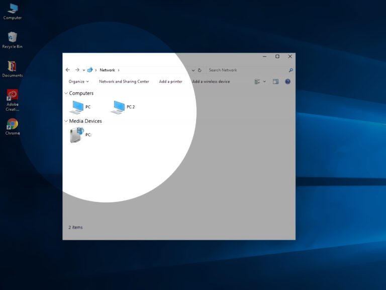Viewport: 386px width, 290px height.
Task: Collapse the Computers group
Action: click(66, 93)
